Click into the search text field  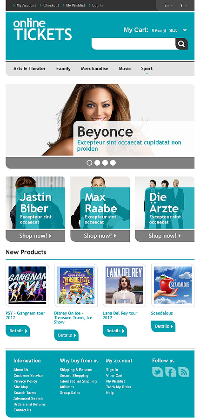pos(133,44)
